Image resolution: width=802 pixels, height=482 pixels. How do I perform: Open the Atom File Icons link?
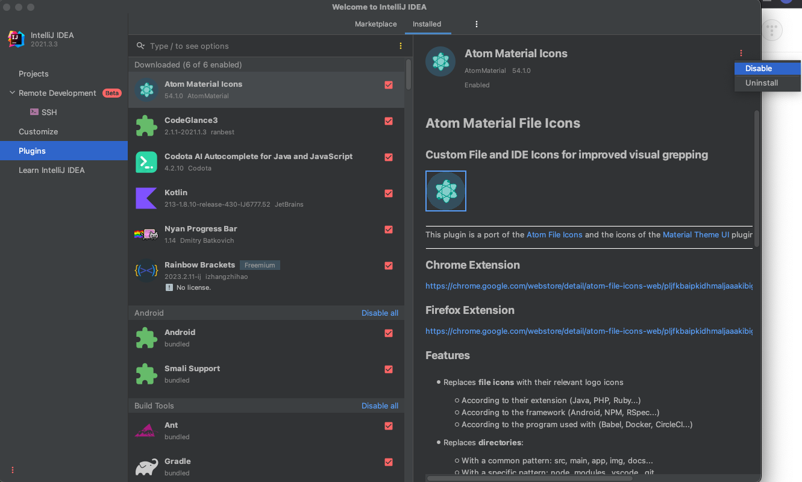554,234
